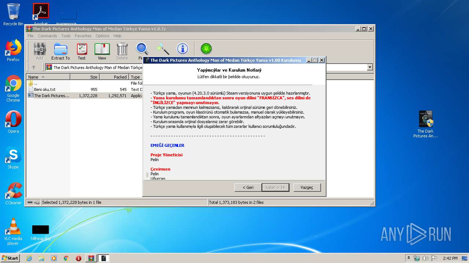Viewport: 469px width, 263px height.
Task: Open Opera desktop shortcut
Action: [x=13, y=122]
